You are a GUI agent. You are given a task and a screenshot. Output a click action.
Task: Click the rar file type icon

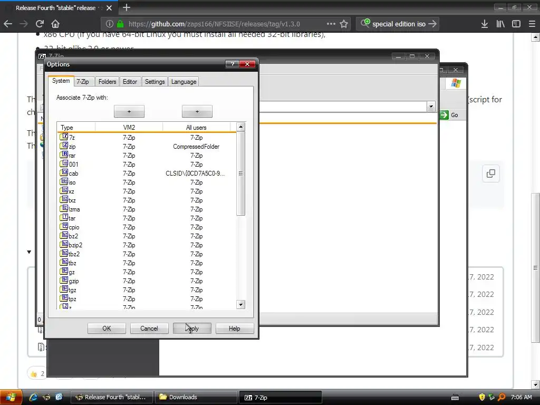pos(64,155)
